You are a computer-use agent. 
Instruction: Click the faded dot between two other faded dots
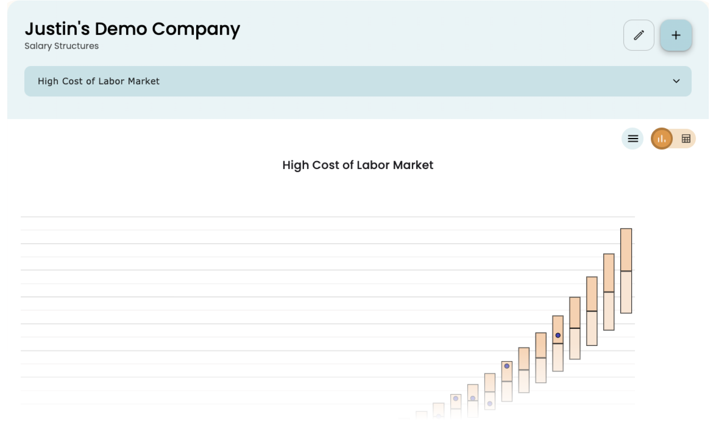pyautogui.click(x=473, y=398)
